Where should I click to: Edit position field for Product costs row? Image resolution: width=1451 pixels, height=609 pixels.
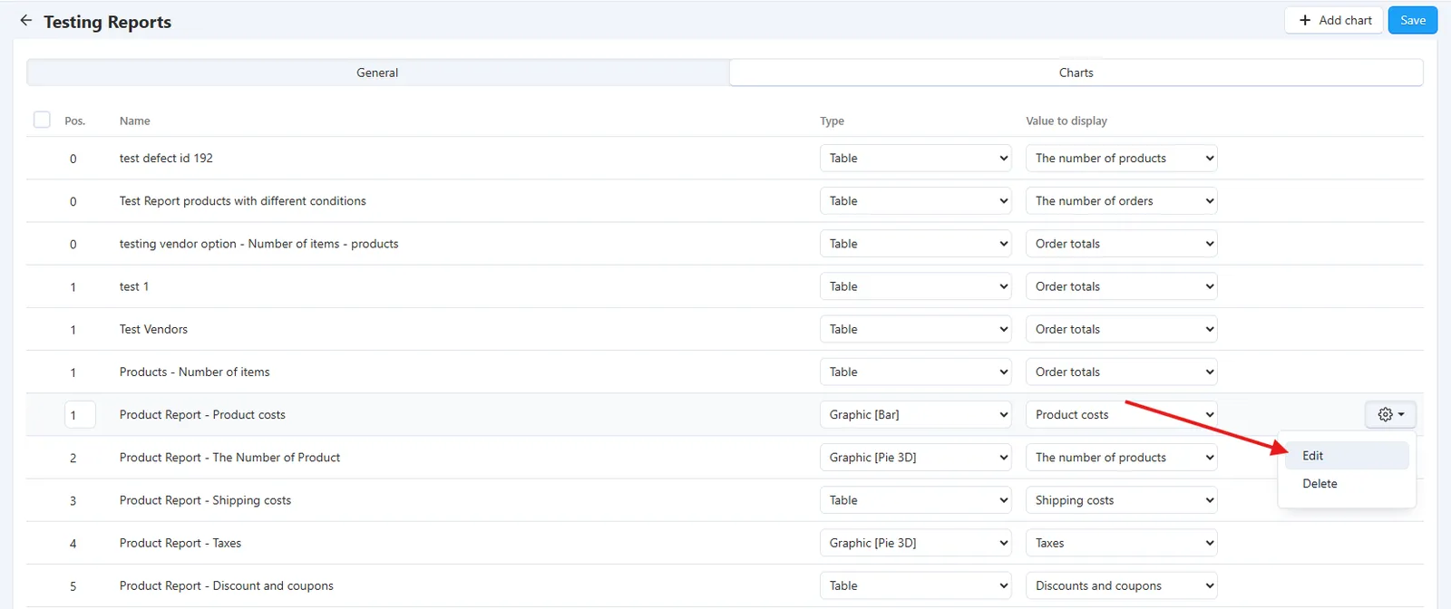(80, 415)
